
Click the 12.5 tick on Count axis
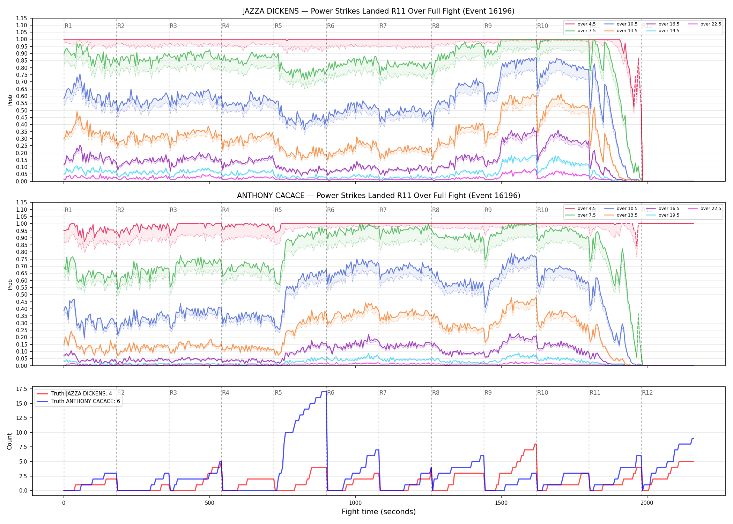(22, 418)
